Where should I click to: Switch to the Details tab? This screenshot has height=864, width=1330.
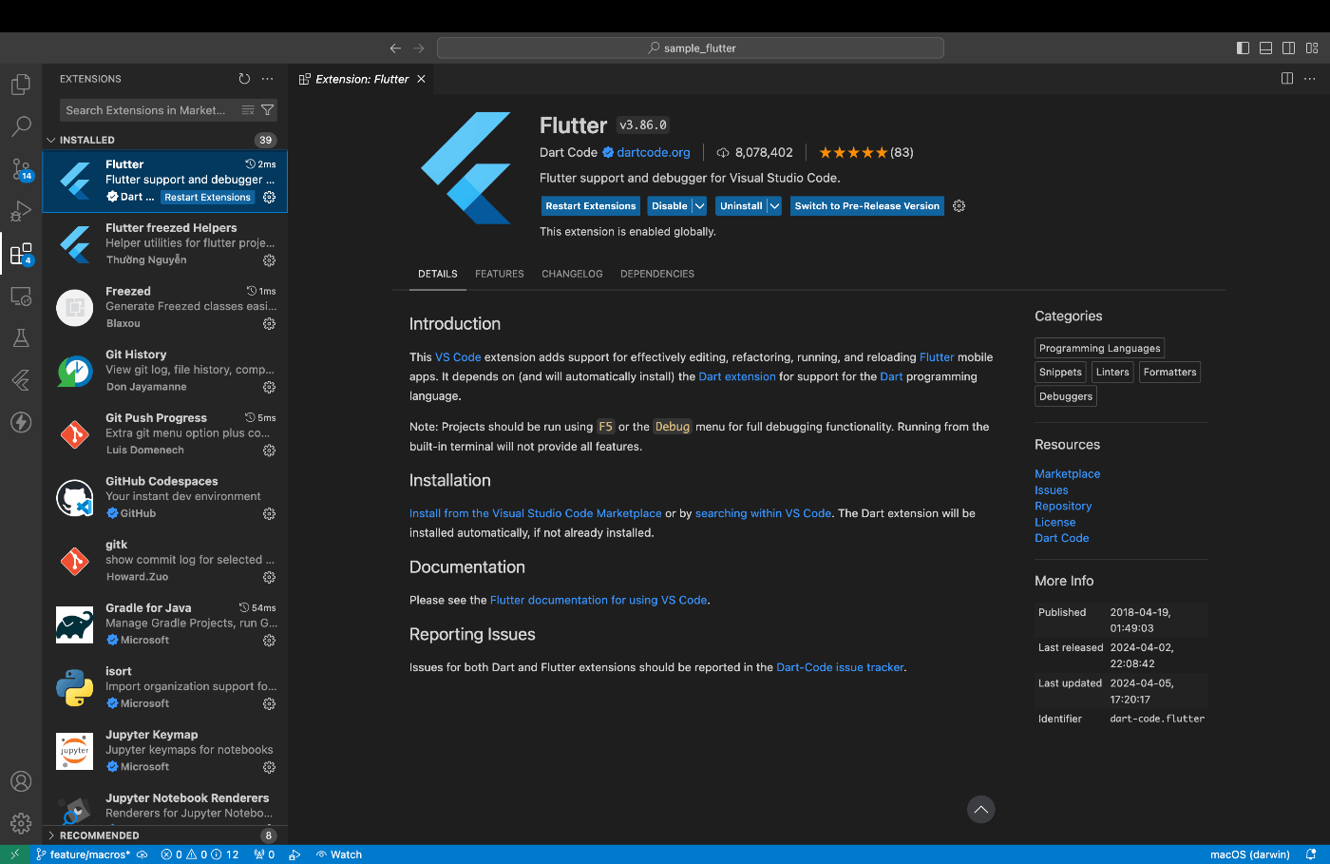pos(438,274)
